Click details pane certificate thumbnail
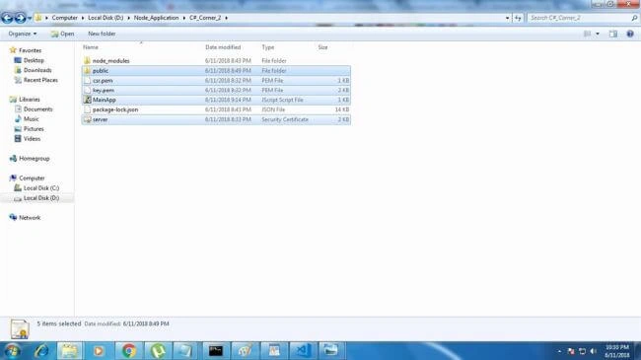Screen dimensions: 641x360 [19, 328]
